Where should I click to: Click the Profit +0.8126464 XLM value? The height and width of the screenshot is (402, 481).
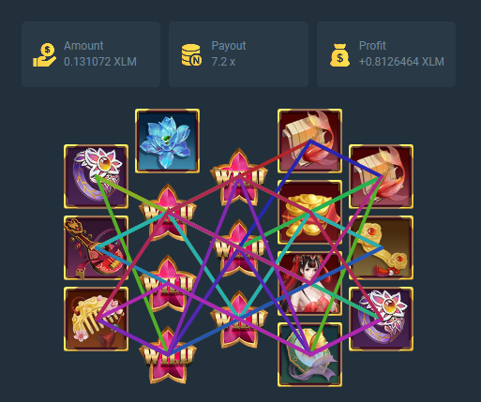[x=401, y=62]
